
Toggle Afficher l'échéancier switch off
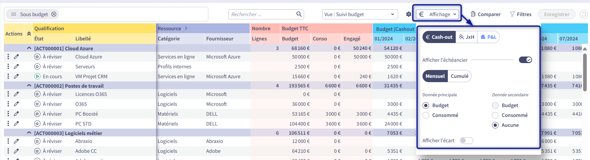click(x=526, y=60)
